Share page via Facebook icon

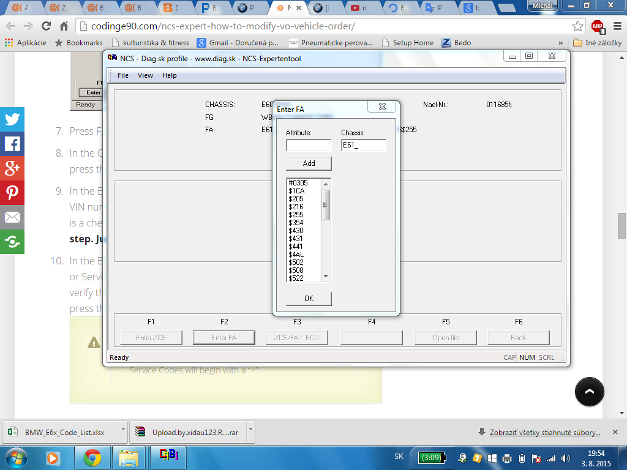12,144
